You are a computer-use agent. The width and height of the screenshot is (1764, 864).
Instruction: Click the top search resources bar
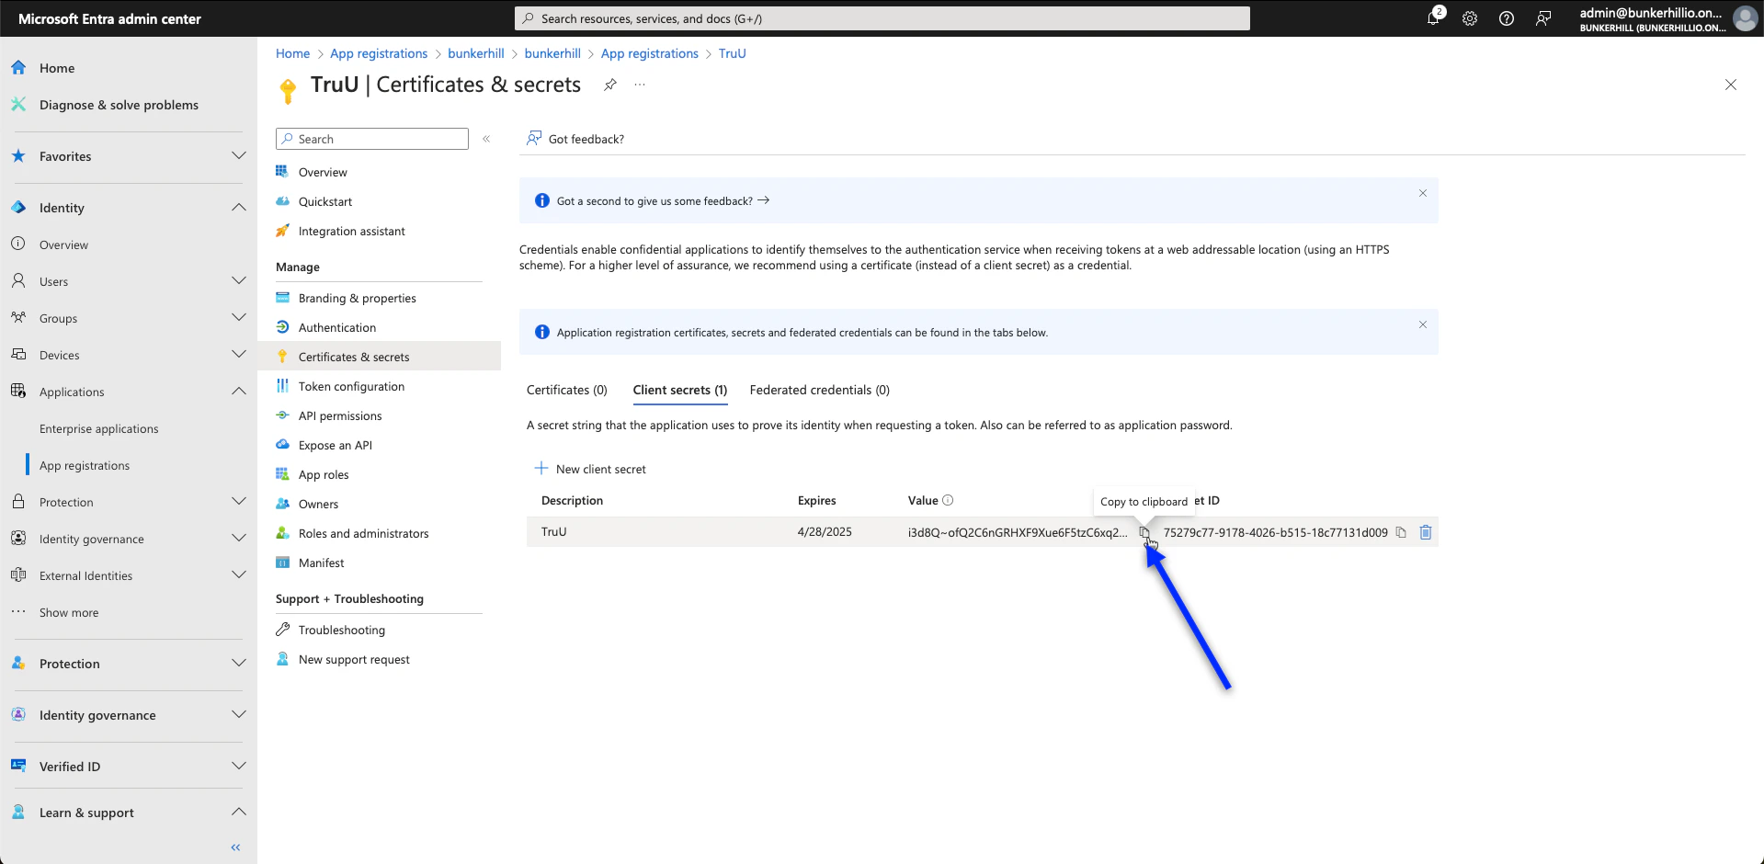882,18
